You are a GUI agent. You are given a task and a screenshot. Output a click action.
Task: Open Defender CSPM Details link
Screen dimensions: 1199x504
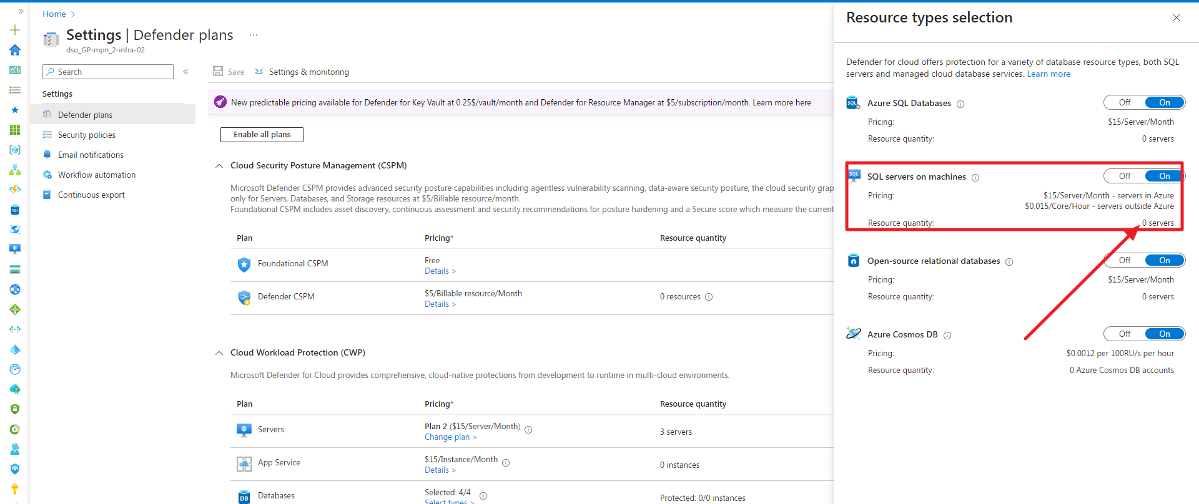point(440,304)
